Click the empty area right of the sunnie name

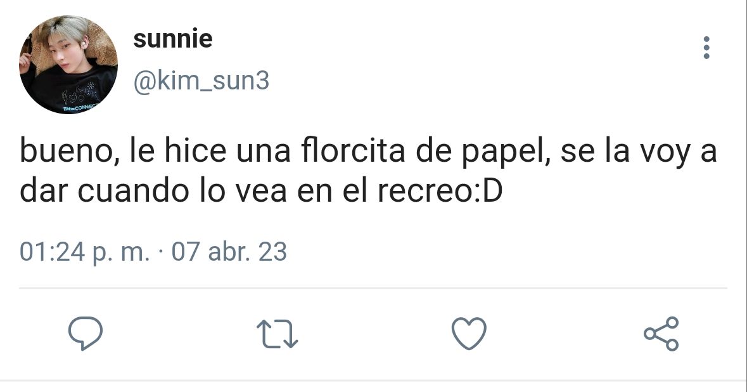(x=452, y=39)
